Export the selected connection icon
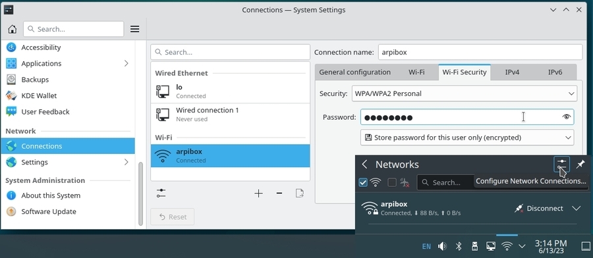Image resolution: width=593 pixels, height=258 pixels. (300, 193)
